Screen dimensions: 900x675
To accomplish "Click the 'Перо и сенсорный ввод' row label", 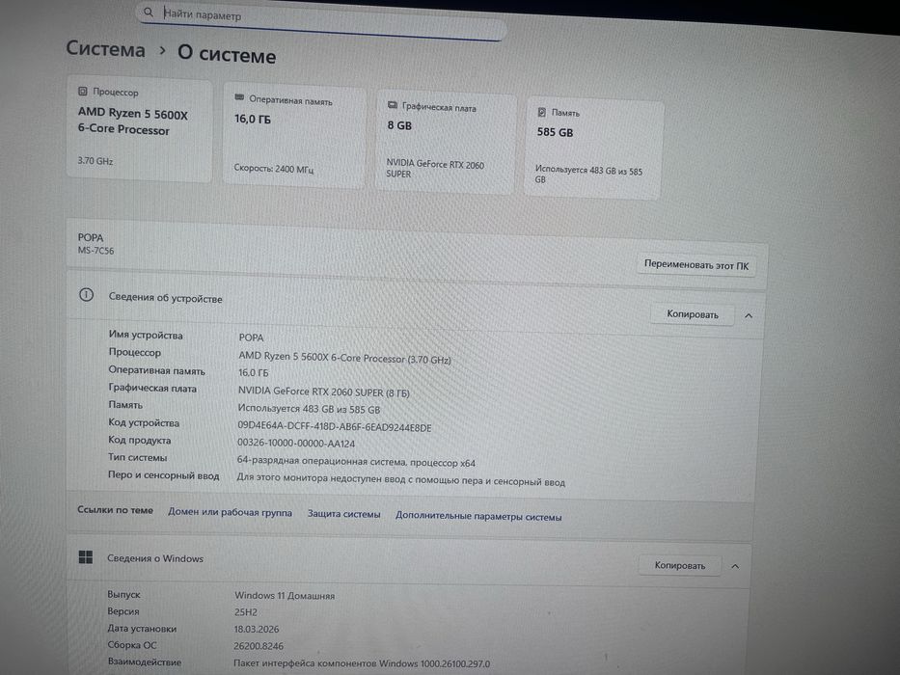I will (x=164, y=475).
